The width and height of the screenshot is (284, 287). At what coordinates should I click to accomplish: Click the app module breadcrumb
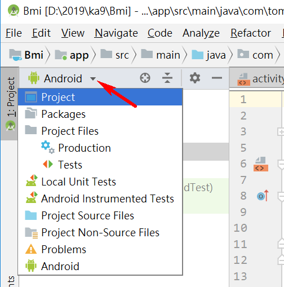(72, 55)
